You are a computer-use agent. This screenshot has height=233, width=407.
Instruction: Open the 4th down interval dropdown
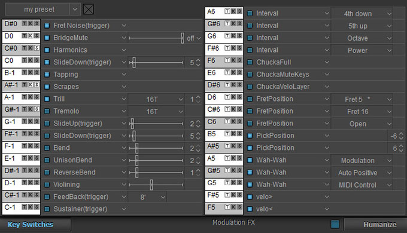[x=362, y=14]
